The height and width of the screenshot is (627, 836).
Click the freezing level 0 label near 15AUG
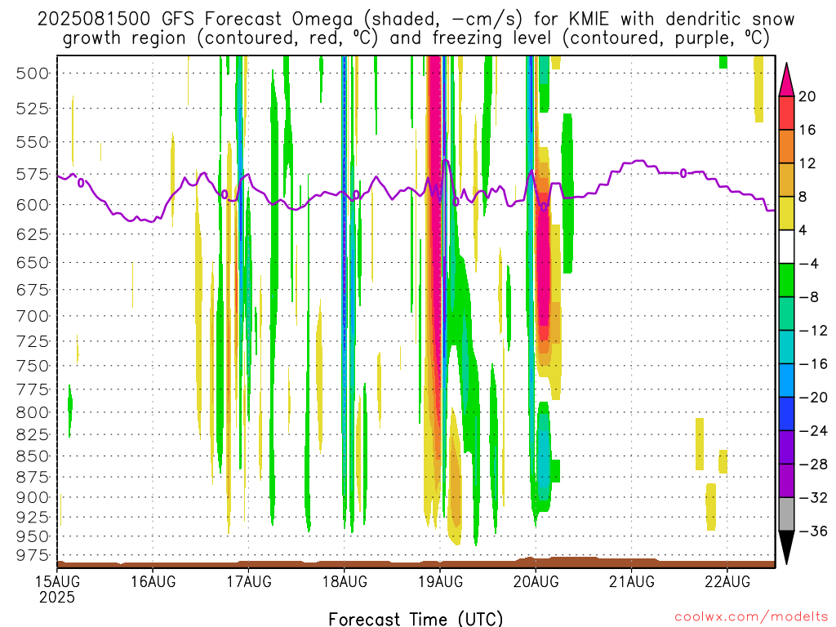(81, 183)
